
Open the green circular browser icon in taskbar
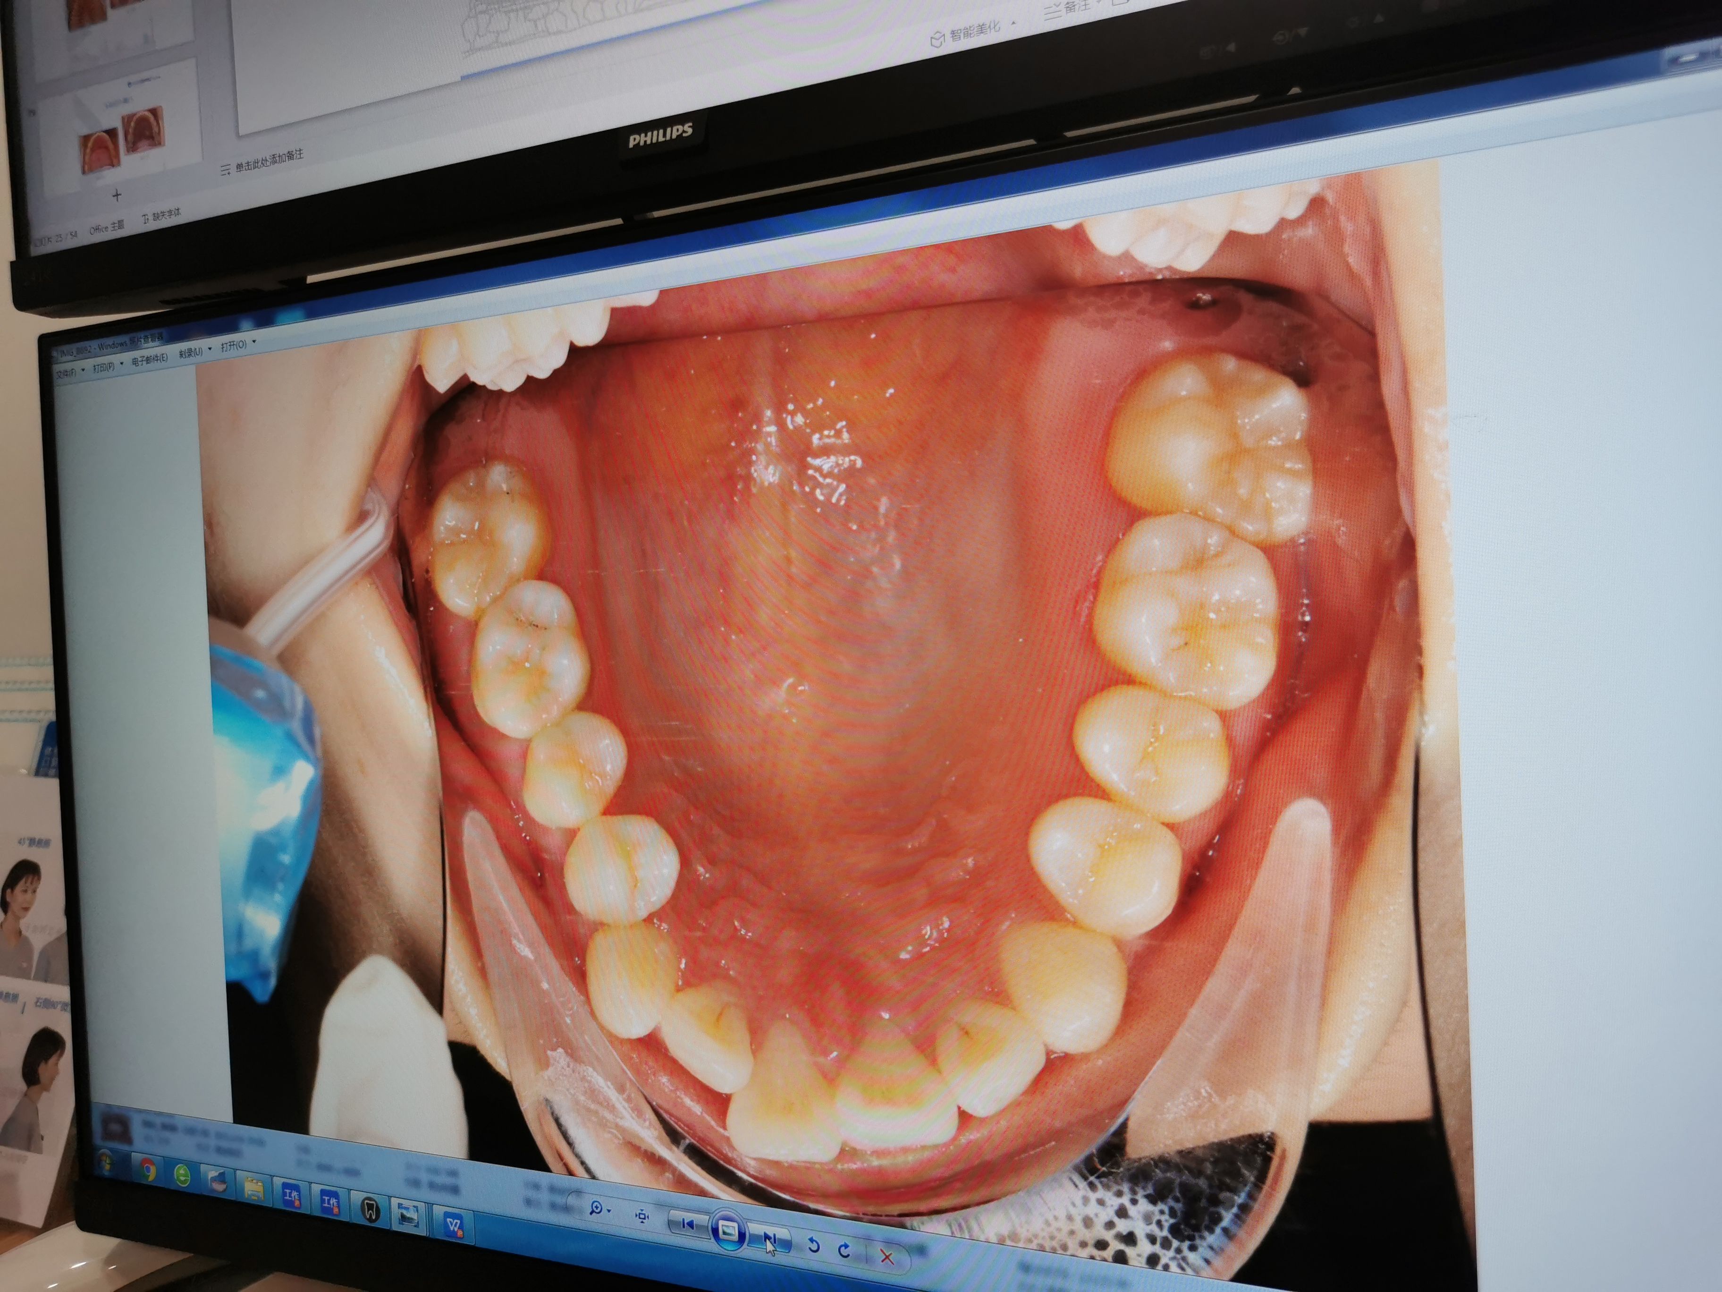pyautogui.click(x=181, y=1175)
